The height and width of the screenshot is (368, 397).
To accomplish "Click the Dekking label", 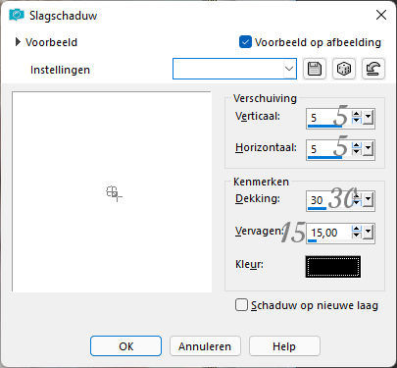I will tap(258, 198).
